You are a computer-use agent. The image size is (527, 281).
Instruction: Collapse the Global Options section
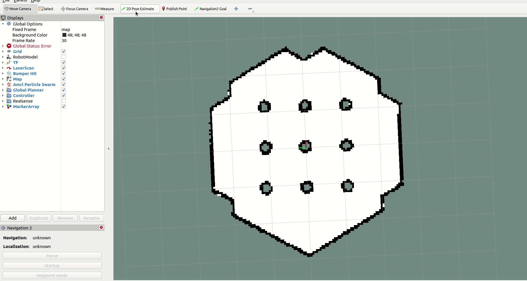[3, 24]
